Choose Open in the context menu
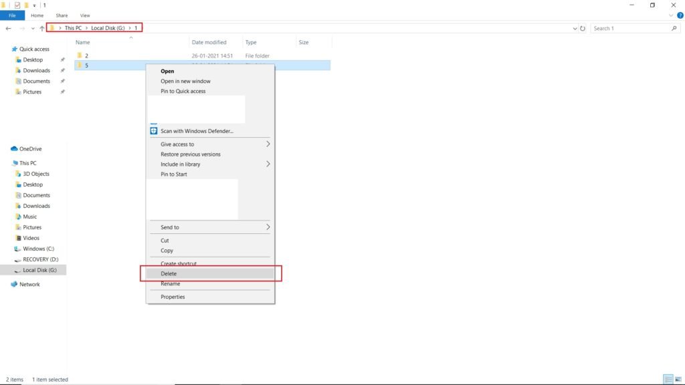 [167, 71]
